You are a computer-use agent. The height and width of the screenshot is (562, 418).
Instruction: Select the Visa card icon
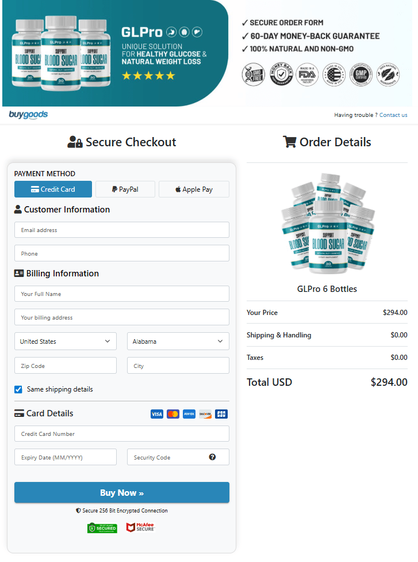pos(156,413)
